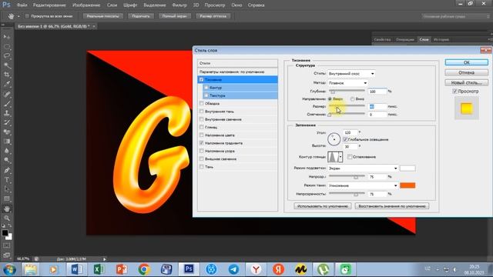Open the Режим тени dropdown (Умножение)
The image size is (493, 277).
pyautogui.click(x=363, y=185)
